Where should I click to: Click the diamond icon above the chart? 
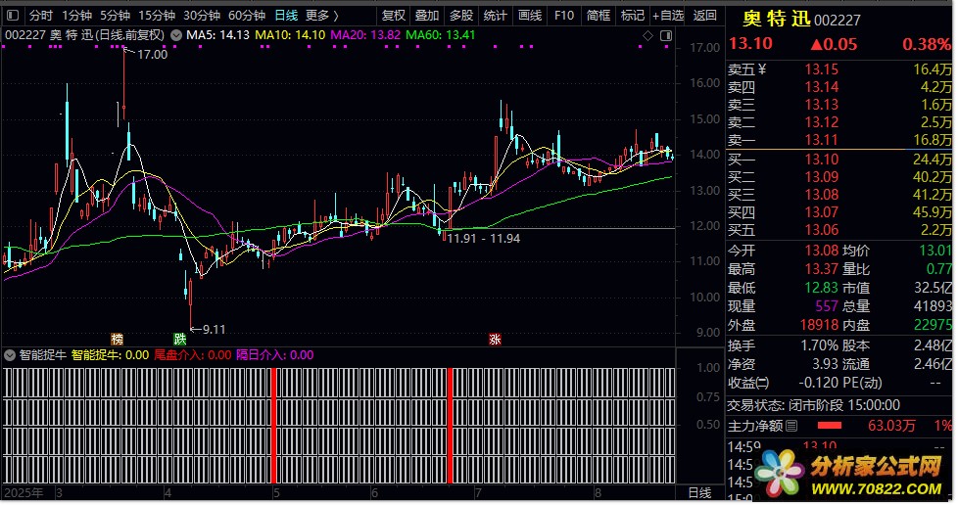[647, 36]
